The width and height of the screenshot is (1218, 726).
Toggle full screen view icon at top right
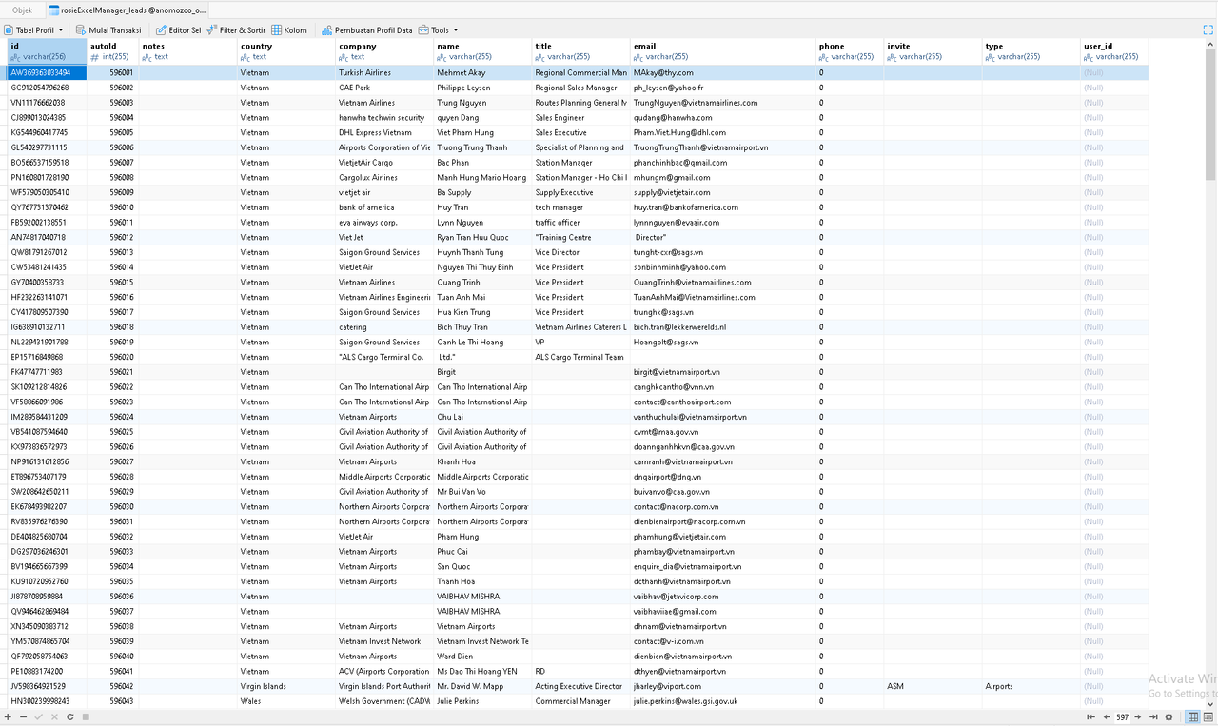pos(1208,30)
